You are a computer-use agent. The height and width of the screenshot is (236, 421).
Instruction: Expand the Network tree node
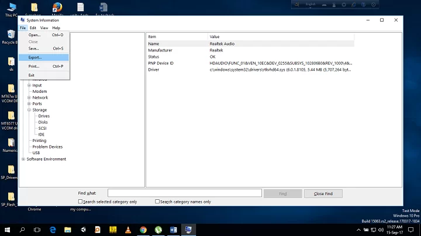29,98
